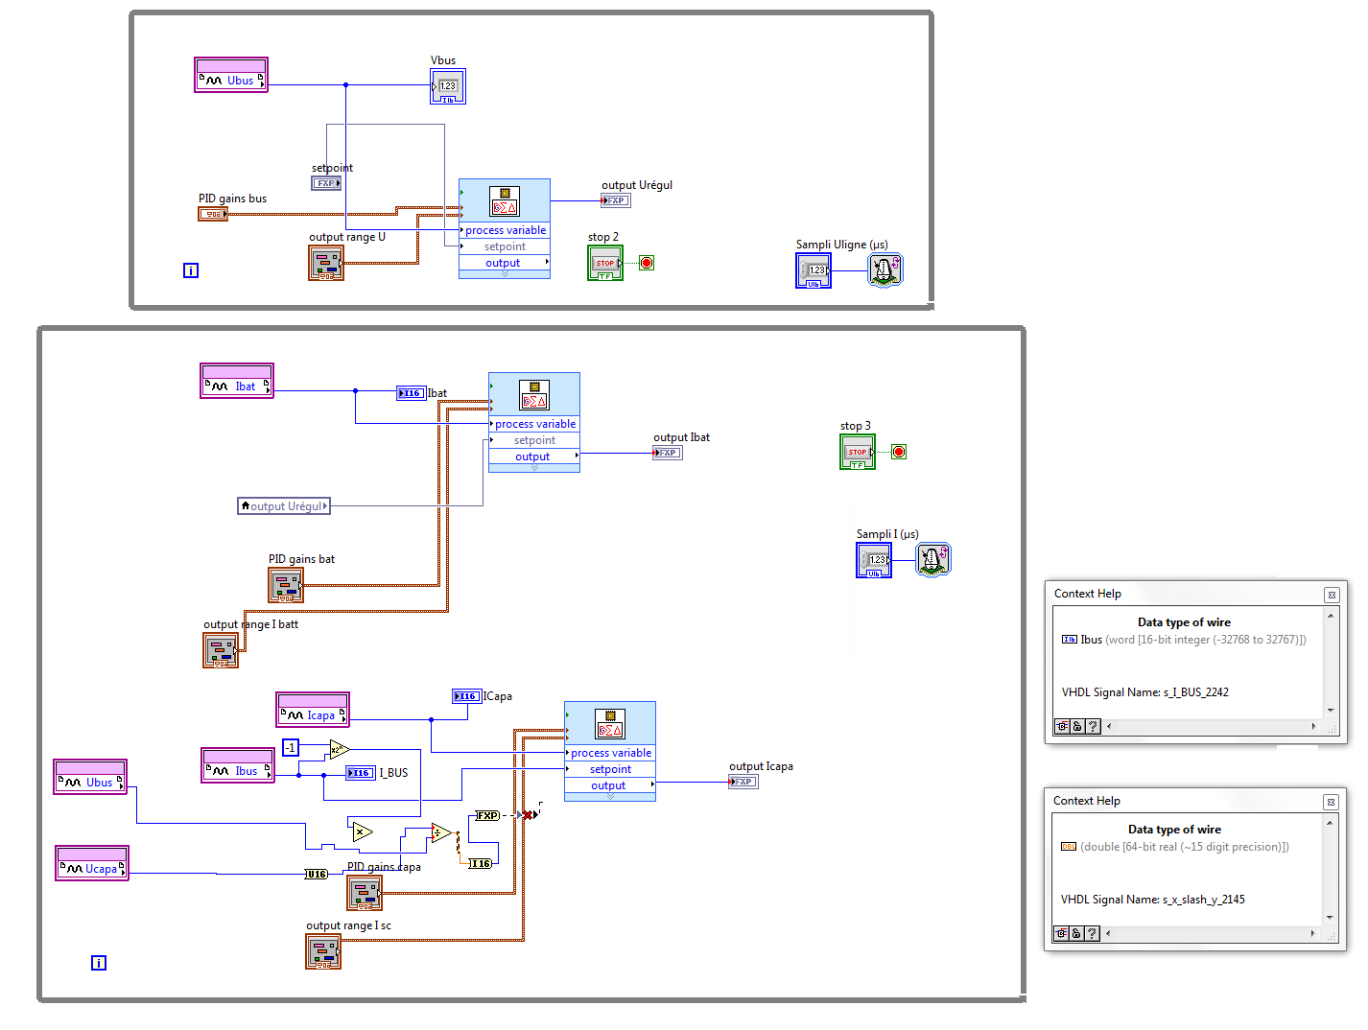Click VHDL Signal Name s_x_slash_y_2145 text

click(1153, 900)
